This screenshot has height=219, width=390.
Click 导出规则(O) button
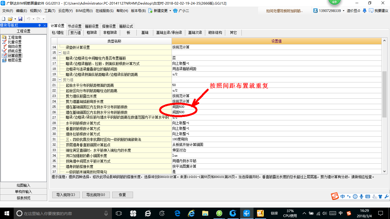(x=96, y=195)
